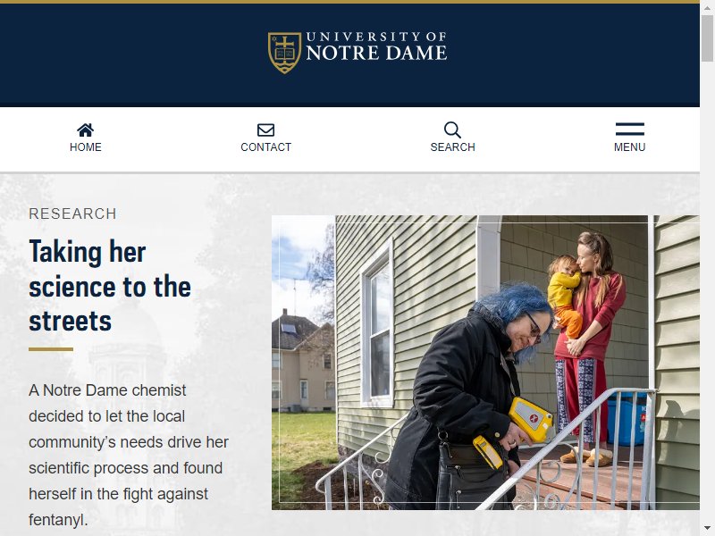Select the SEARCH text label
Viewport: 715px width, 536px height.
coord(453,147)
